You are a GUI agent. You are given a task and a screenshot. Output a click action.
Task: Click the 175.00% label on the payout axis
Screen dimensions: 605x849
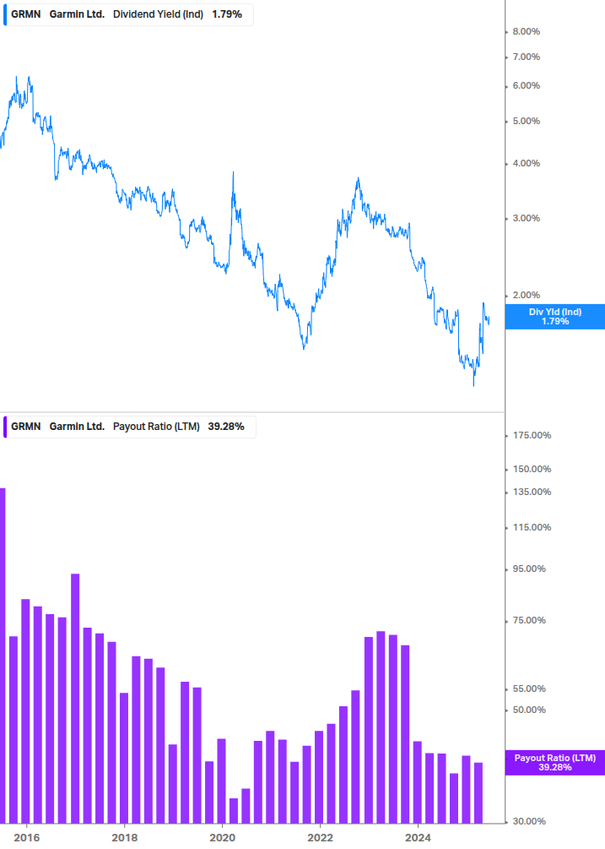coord(532,435)
